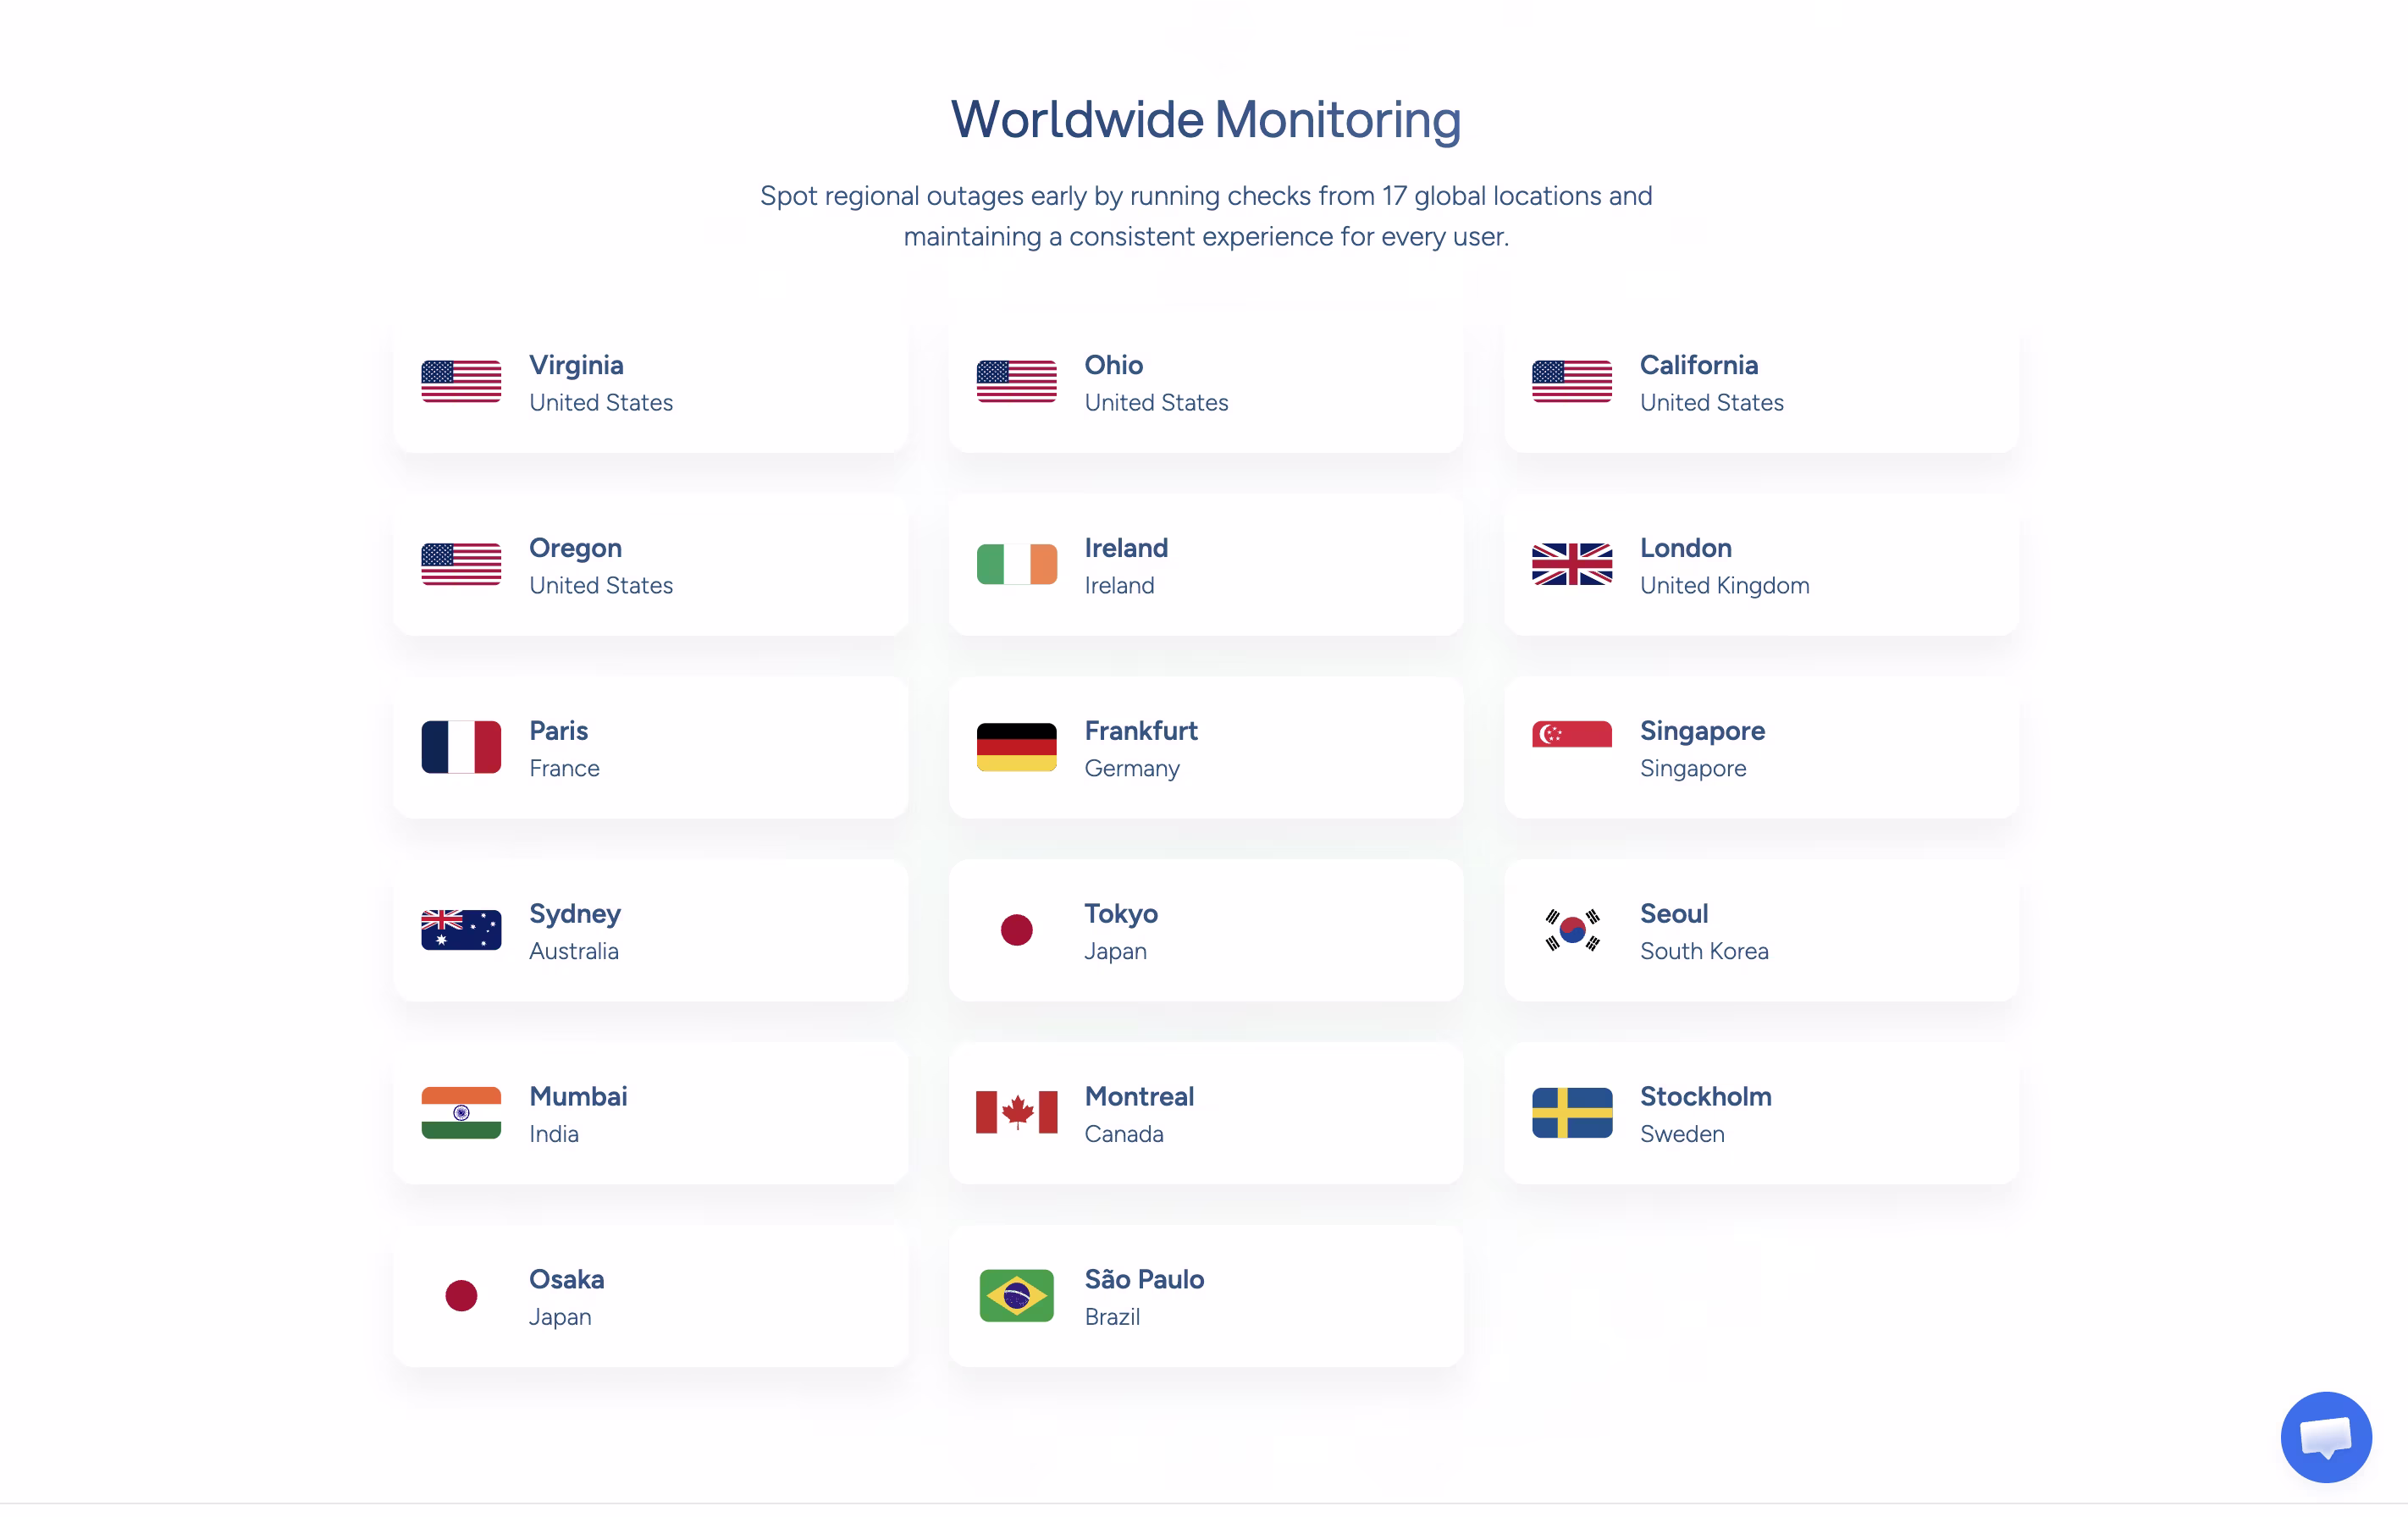Click the Ireland flag icon

1016,565
